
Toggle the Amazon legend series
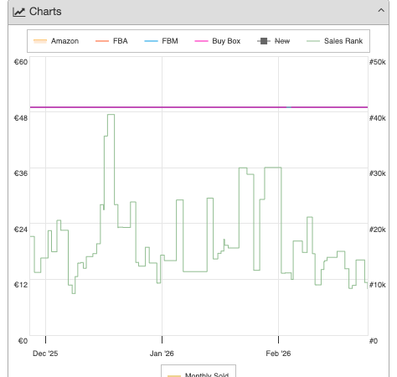pos(56,41)
